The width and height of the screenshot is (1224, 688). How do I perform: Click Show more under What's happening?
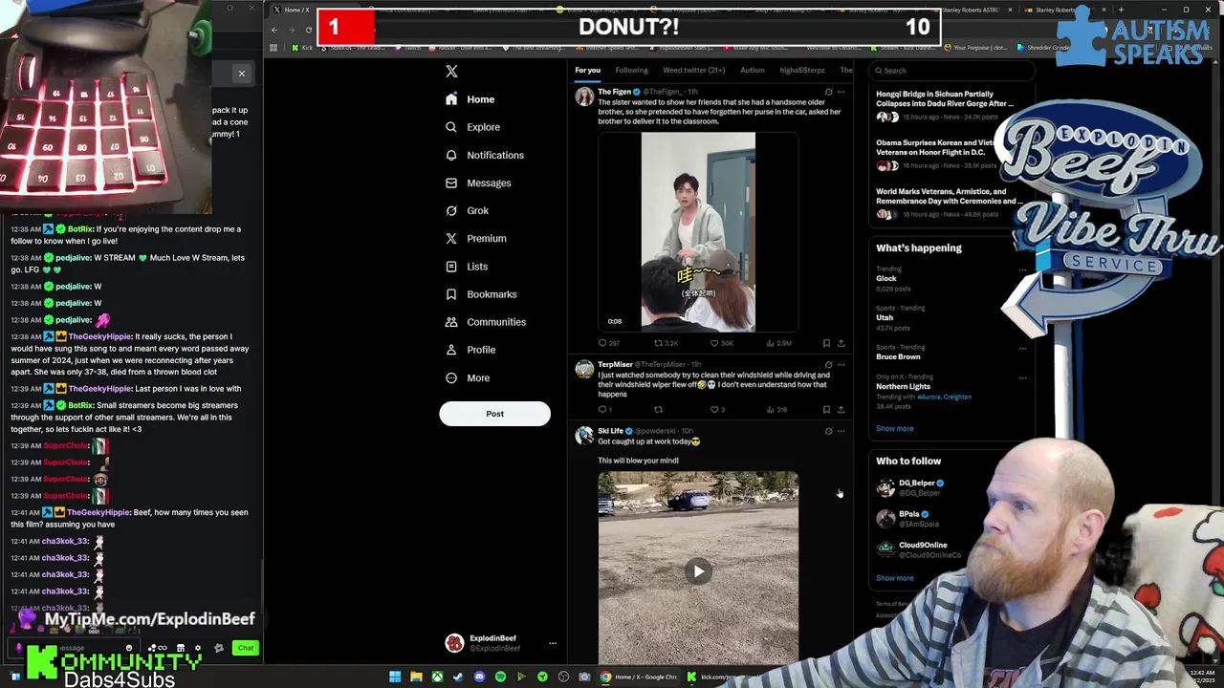click(894, 428)
